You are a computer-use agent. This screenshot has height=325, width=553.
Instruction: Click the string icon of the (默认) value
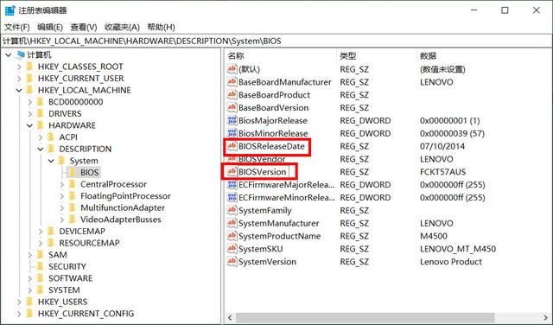click(232, 69)
